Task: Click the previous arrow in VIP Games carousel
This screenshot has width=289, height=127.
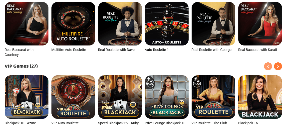Action: [268, 66]
